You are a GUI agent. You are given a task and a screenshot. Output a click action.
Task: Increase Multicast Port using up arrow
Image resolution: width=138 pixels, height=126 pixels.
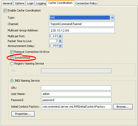coord(60,36)
